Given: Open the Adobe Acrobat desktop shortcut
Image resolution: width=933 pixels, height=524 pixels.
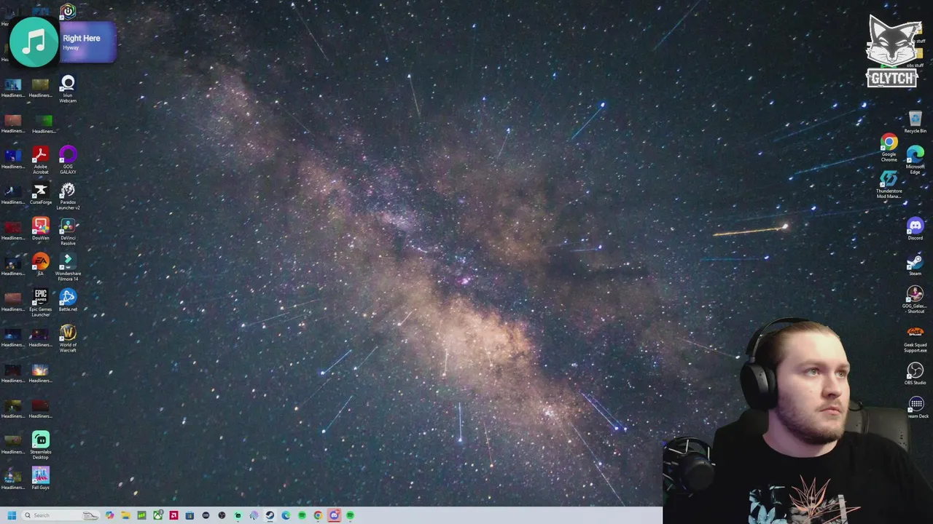Looking at the screenshot, I should [40, 160].
